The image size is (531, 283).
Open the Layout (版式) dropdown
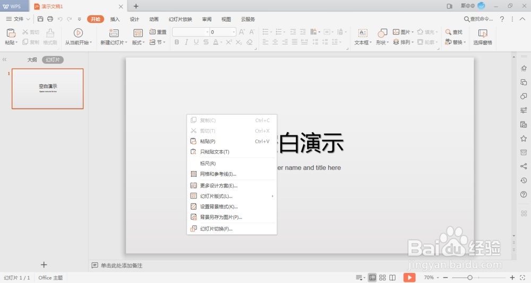click(x=138, y=42)
